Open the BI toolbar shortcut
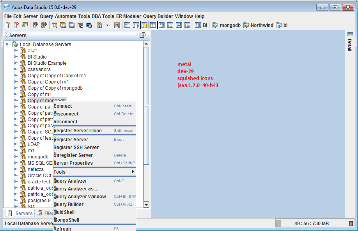The height and width of the screenshot is (231, 358). [201, 25]
